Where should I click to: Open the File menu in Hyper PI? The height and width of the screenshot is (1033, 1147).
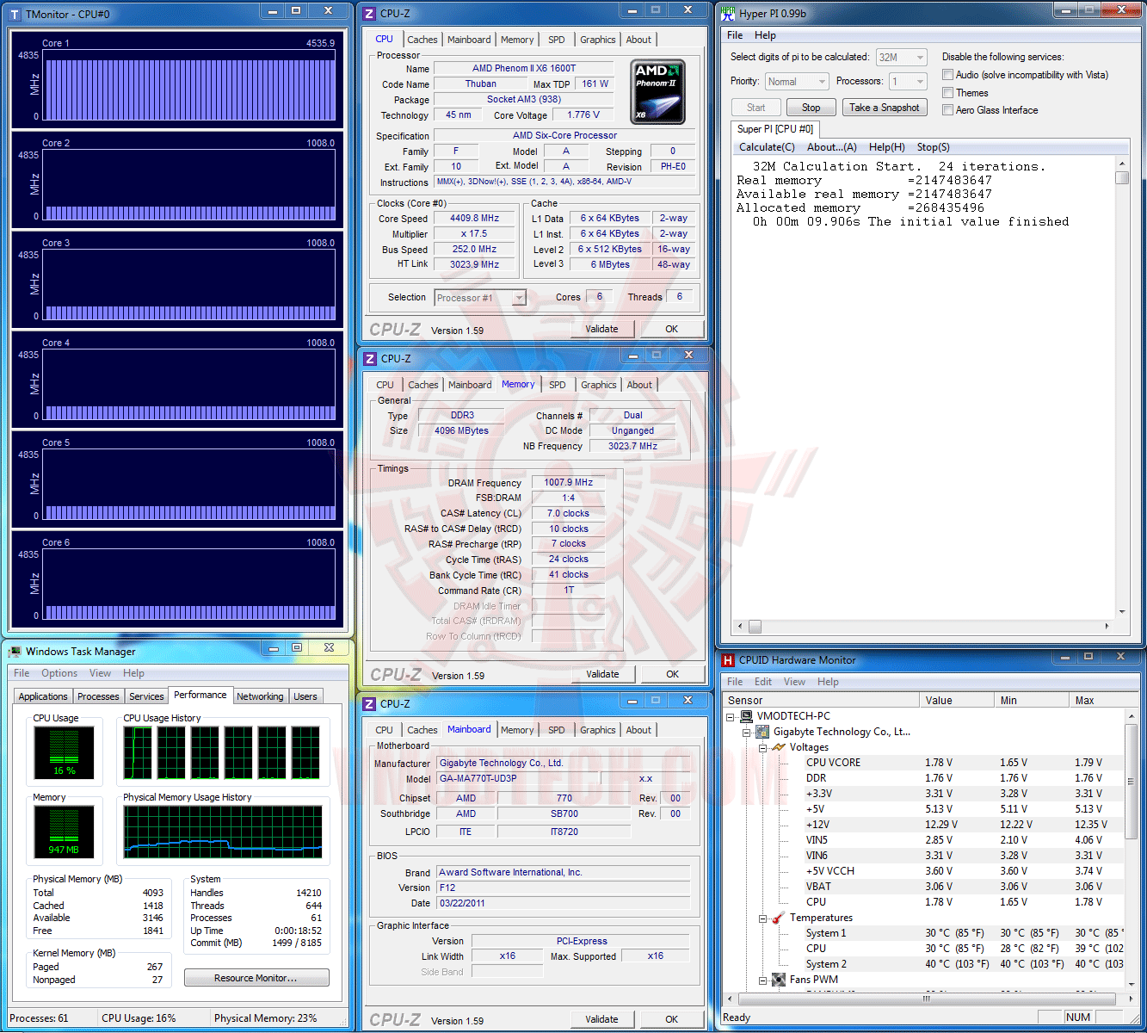(735, 35)
